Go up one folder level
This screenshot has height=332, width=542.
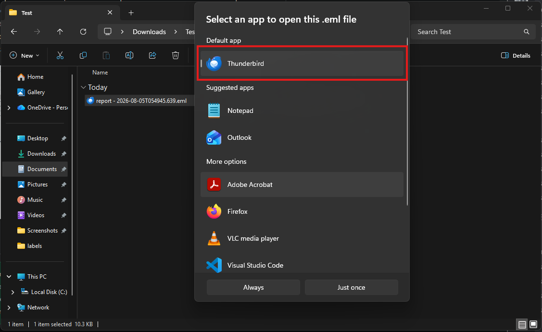click(60, 32)
